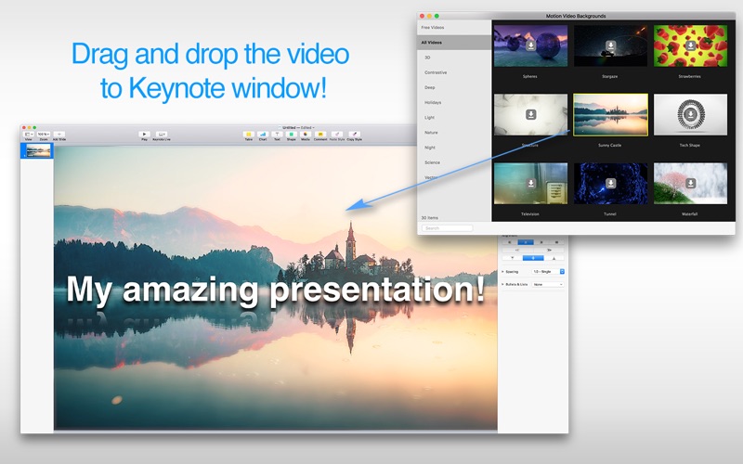Open the Bullets & Lists dropdown

[548, 285]
